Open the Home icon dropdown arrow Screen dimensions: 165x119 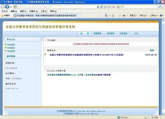click(x=109, y=16)
